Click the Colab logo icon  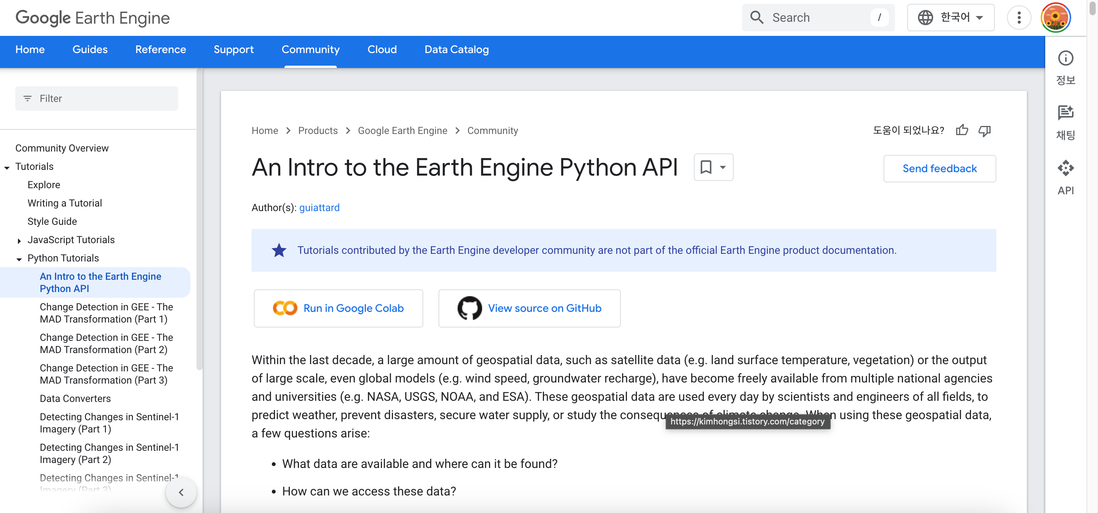[x=285, y=308]
